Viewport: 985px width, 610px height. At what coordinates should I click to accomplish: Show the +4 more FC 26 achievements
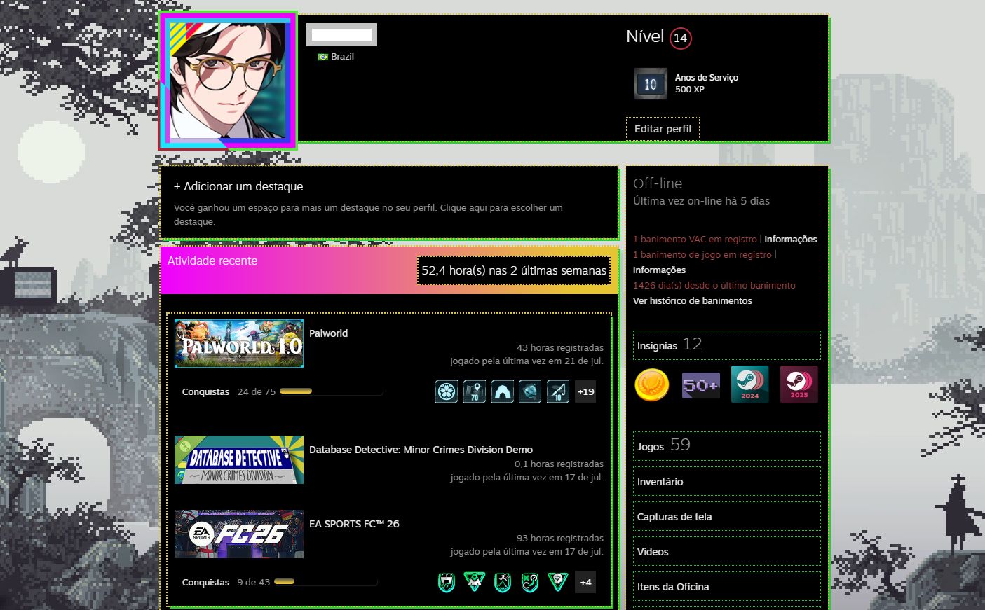(586, 582)
